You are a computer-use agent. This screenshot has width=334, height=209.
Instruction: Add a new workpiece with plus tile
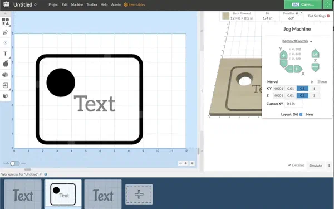click(139, 195)
